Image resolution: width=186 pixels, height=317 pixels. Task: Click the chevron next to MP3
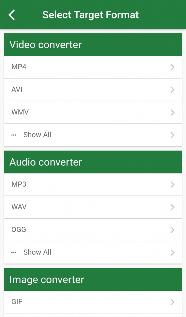pyautogui.click(x=173, y=185)
